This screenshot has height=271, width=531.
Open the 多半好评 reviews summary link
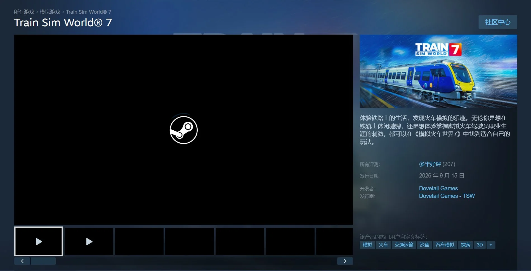[x=430, y=164]
